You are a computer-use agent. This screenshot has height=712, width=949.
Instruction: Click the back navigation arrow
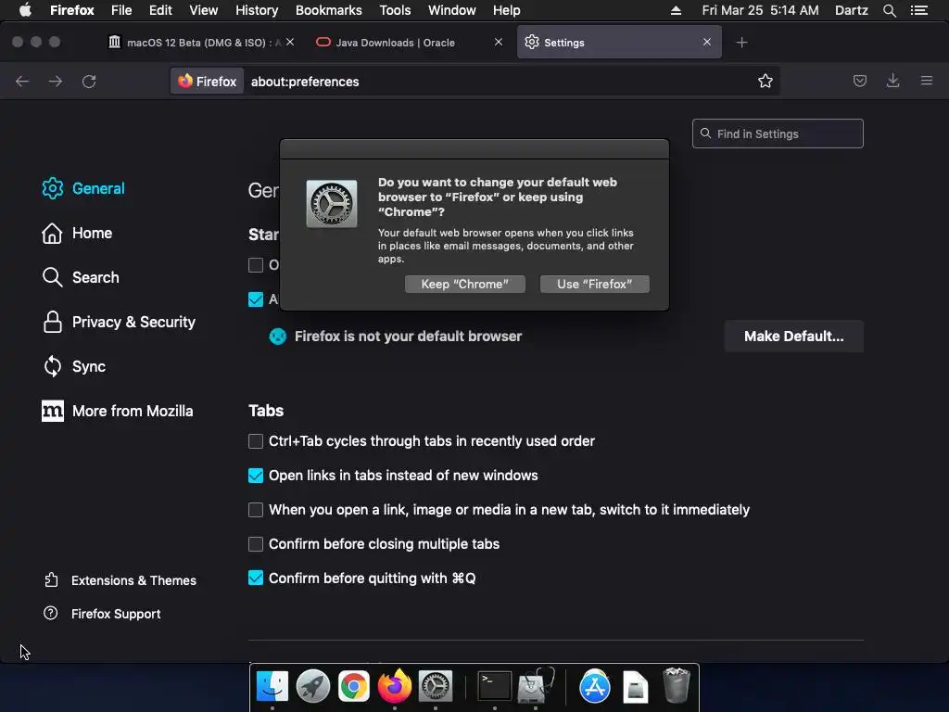[22, 82]
